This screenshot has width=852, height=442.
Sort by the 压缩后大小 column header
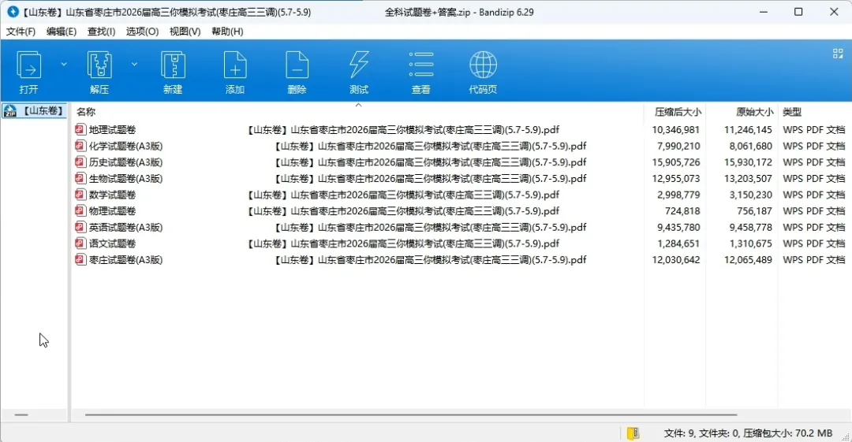coord(678,112)
